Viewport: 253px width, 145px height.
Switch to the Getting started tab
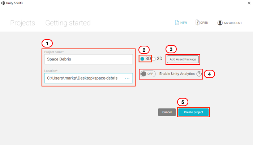coord(68,23)
